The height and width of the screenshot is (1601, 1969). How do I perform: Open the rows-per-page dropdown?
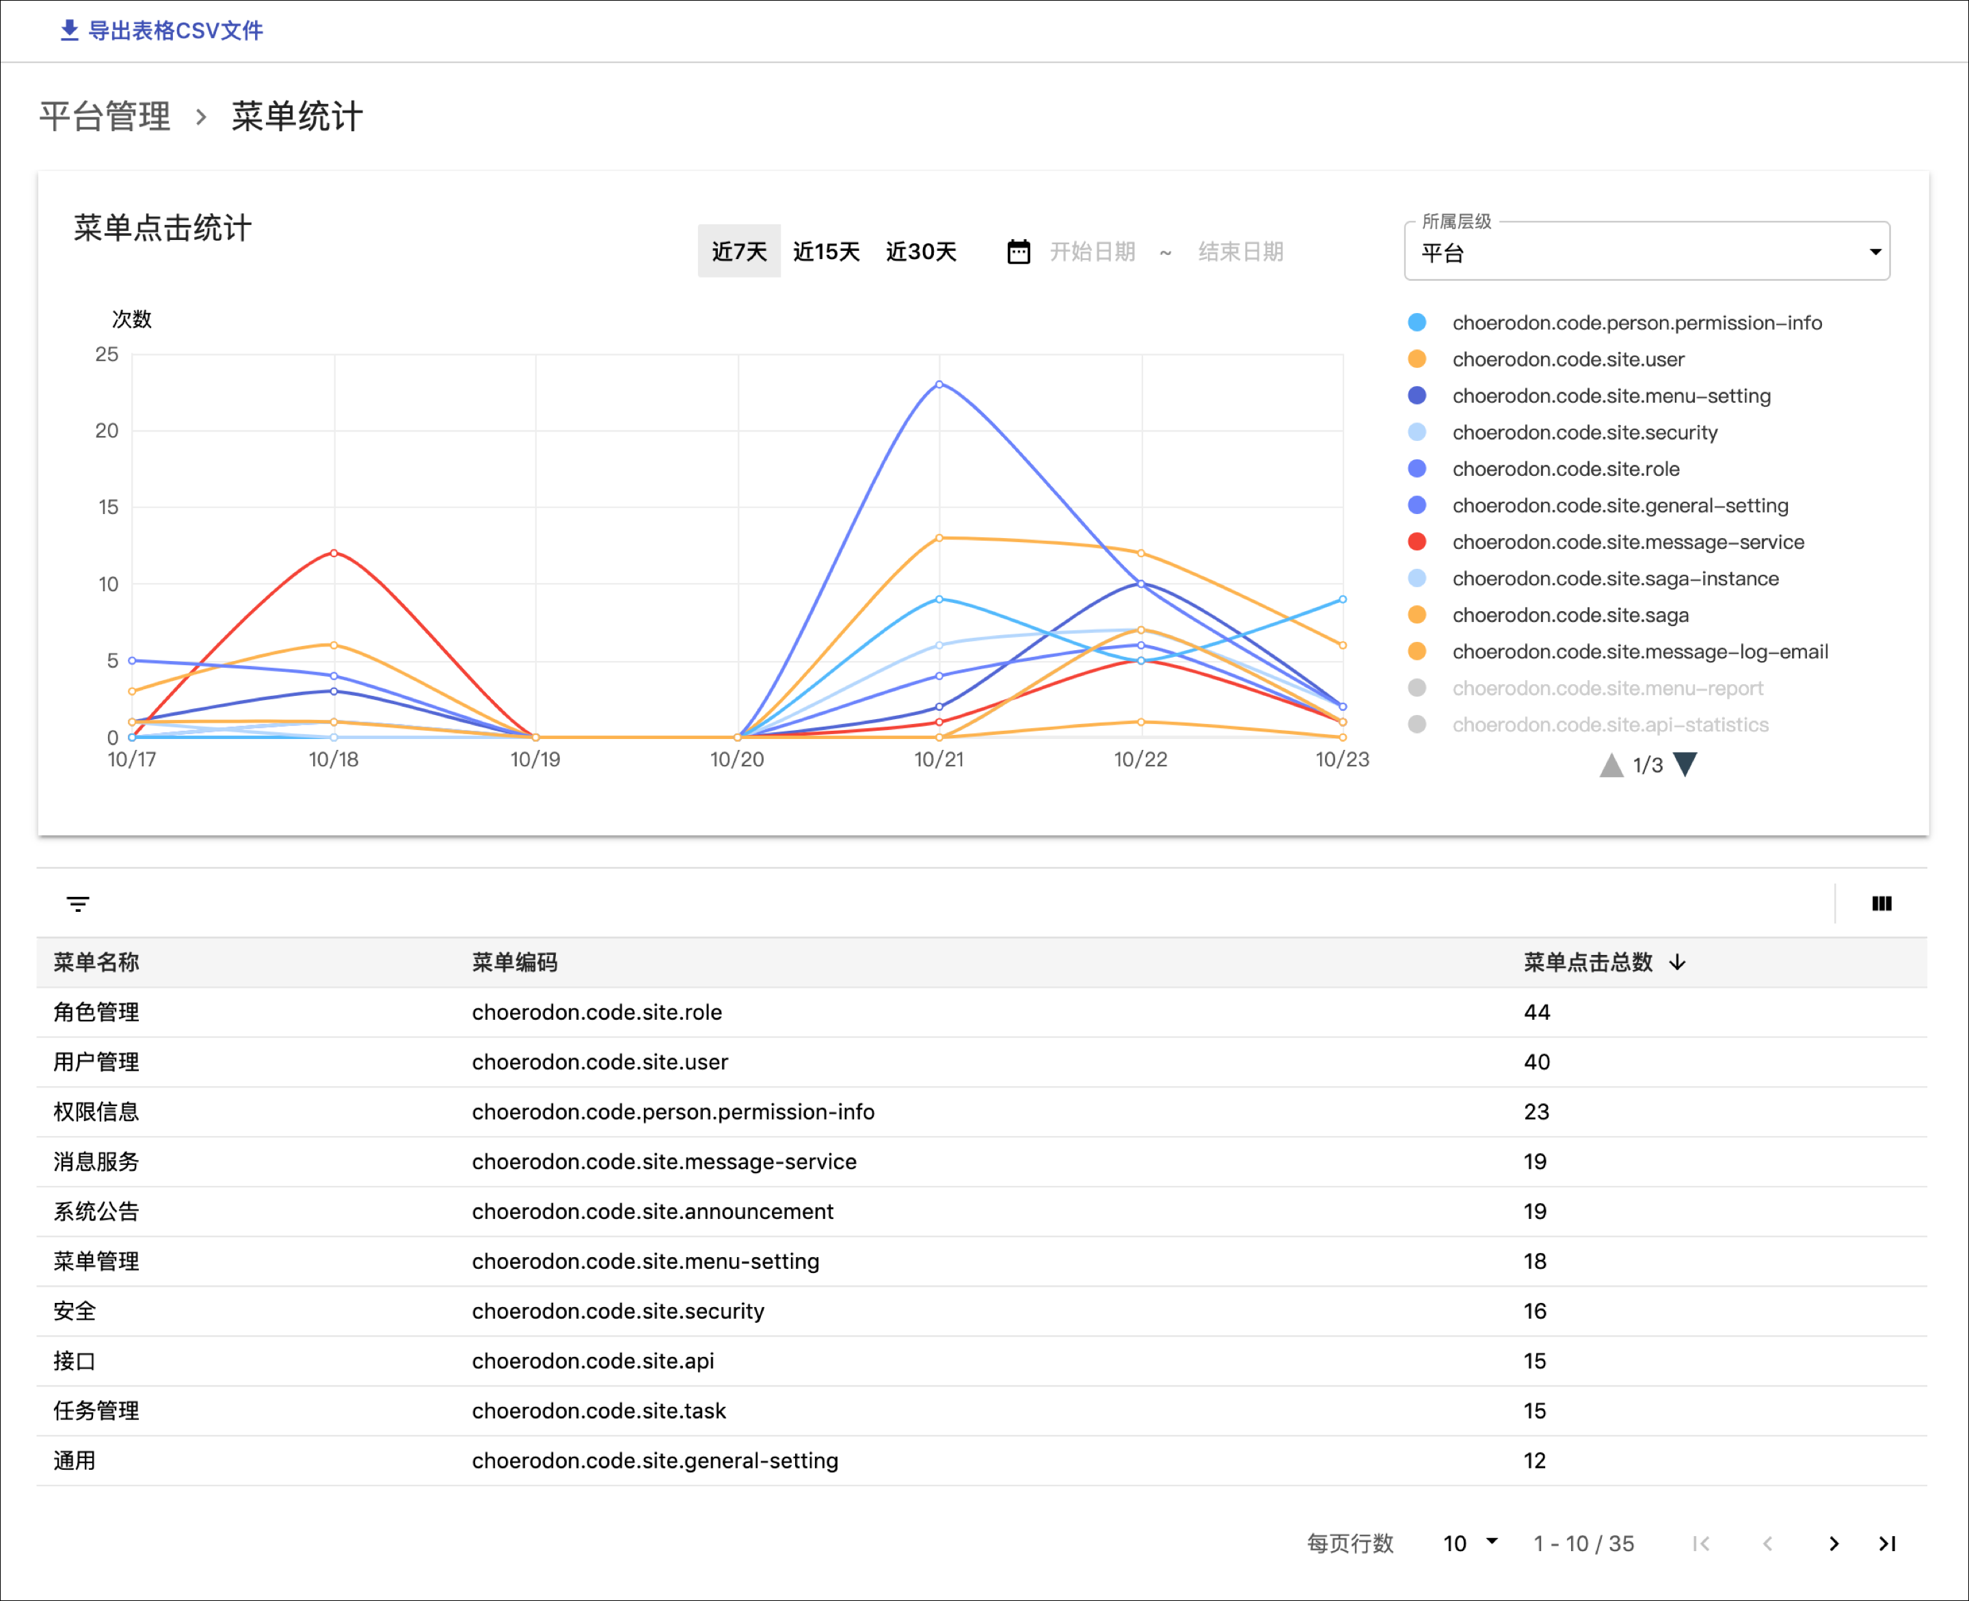click(1470, 1544)
